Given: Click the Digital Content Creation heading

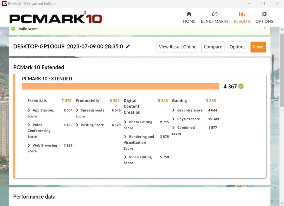Looking at the screenshot, I should pos(132,106).
